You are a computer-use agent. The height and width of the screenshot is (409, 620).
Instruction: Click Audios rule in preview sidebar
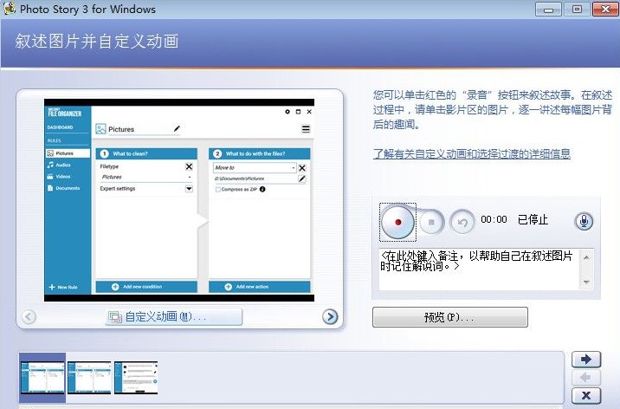click(x=59, y=165)
